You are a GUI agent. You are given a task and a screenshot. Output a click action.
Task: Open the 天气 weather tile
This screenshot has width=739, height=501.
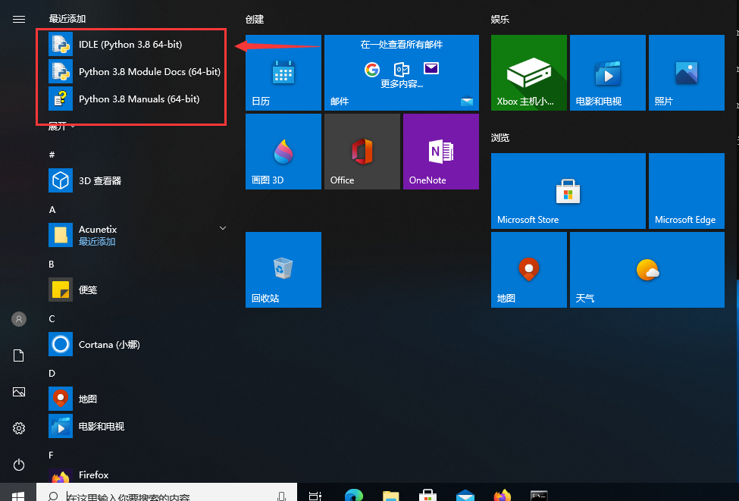(x=647, y=270)
